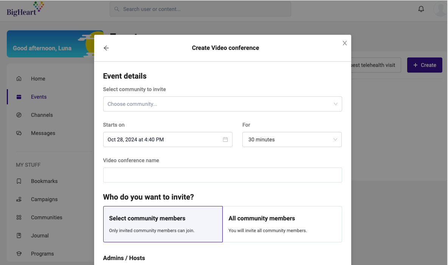Click the notification bell icon
The image size is (448, 265).
pyautogui.click(x=421, y=9)
